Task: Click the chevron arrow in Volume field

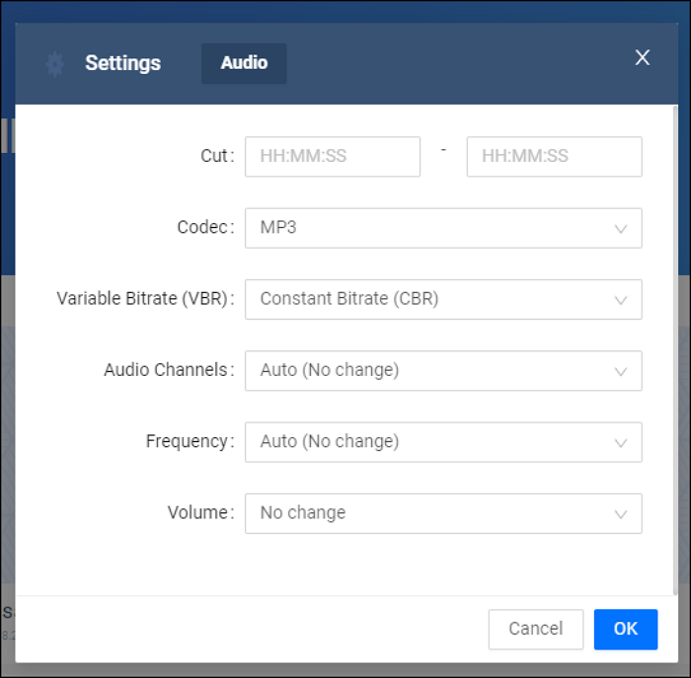Action: pos(621,514)
